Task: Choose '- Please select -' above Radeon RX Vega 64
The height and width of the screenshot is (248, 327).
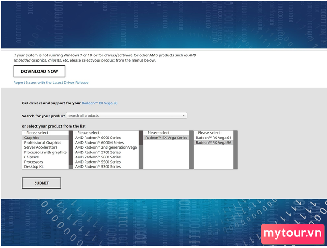Action: pos(213,133)
